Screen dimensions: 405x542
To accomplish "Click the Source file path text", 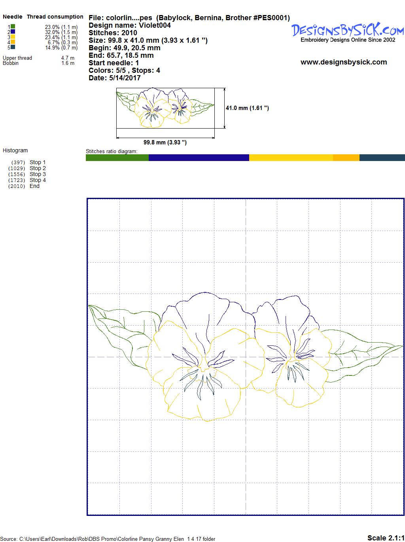I will (108, 539).
